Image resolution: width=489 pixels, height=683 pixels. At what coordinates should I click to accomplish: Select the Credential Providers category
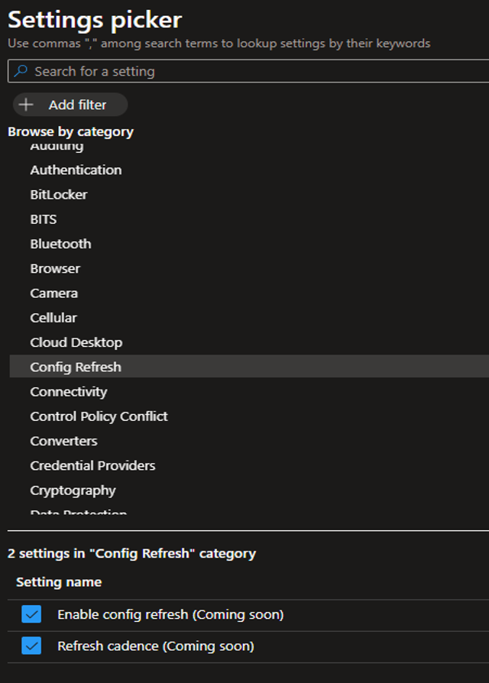coord(92,465)
